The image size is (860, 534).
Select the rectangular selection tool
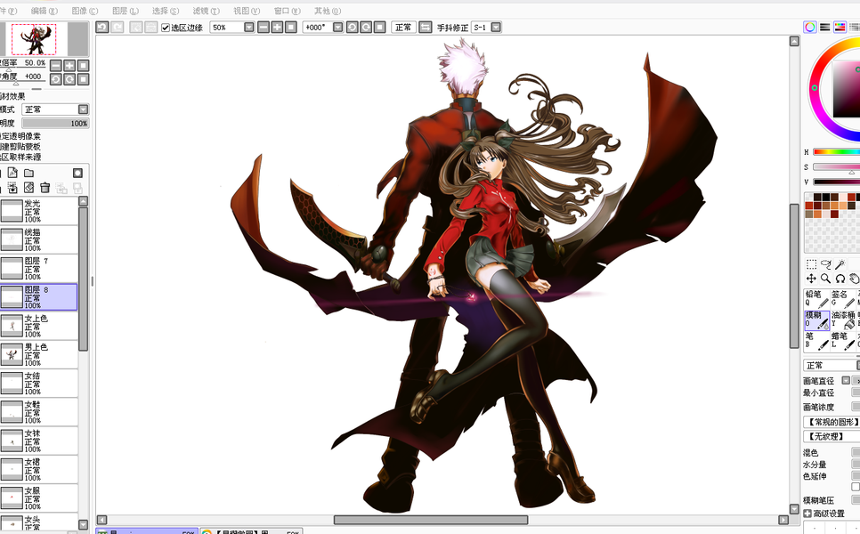pyautogui.click(x=811, y=264)
